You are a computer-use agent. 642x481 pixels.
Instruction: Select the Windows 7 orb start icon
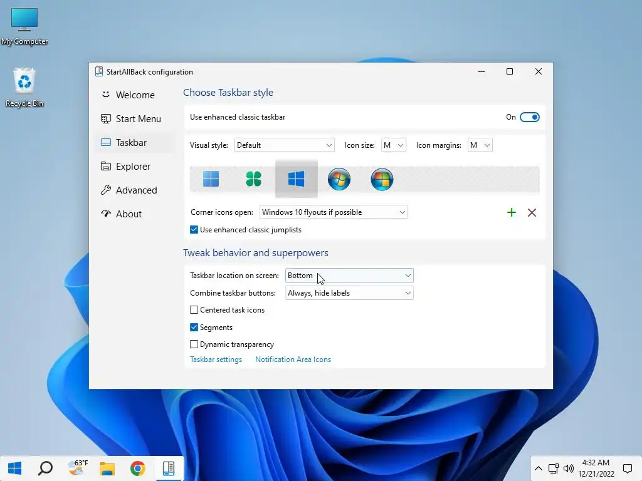point(339,179)
